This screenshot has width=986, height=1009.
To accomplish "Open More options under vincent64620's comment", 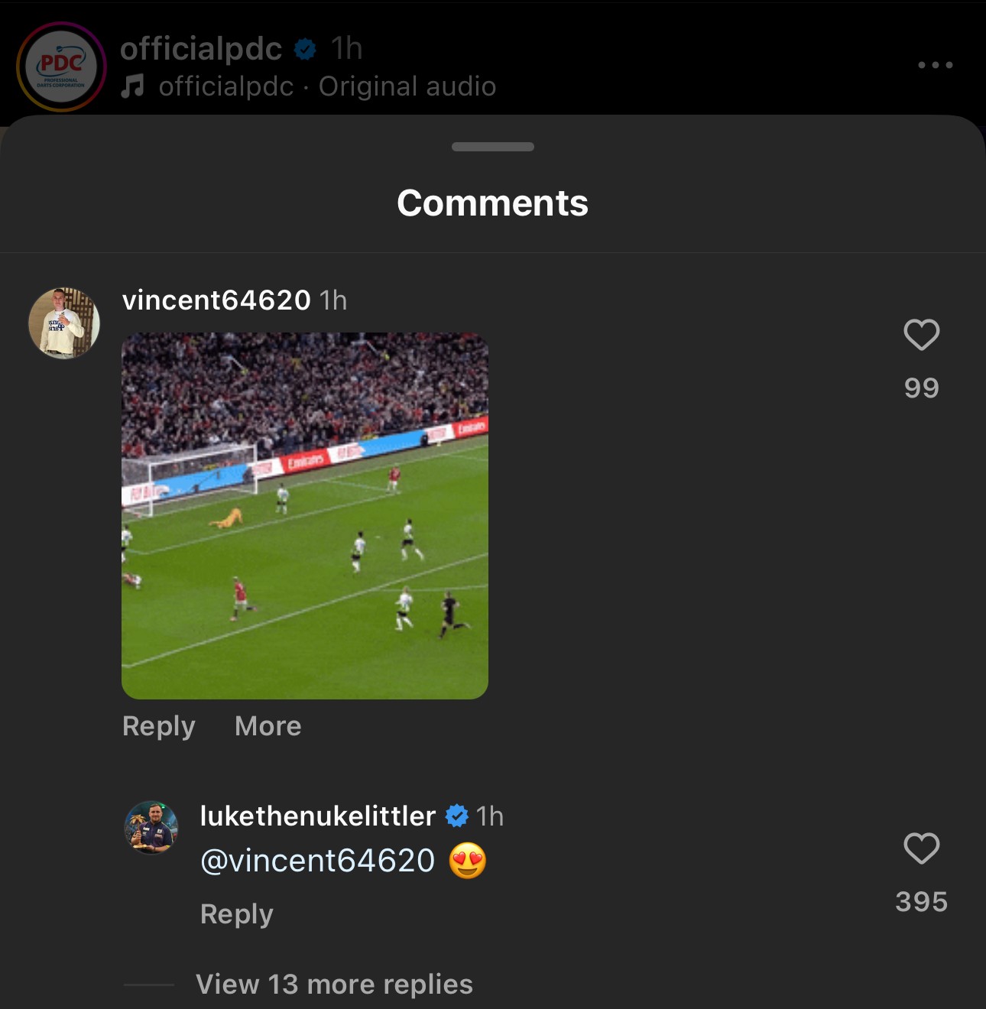I will tap(268, 726).
